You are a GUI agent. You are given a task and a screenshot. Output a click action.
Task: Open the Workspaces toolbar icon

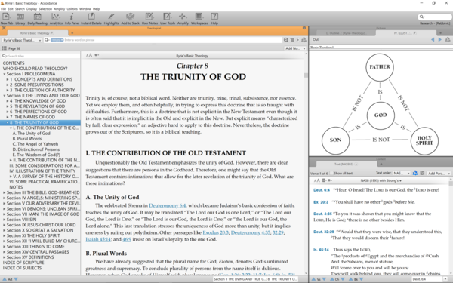pyautogui.click(x=199, y=18)
